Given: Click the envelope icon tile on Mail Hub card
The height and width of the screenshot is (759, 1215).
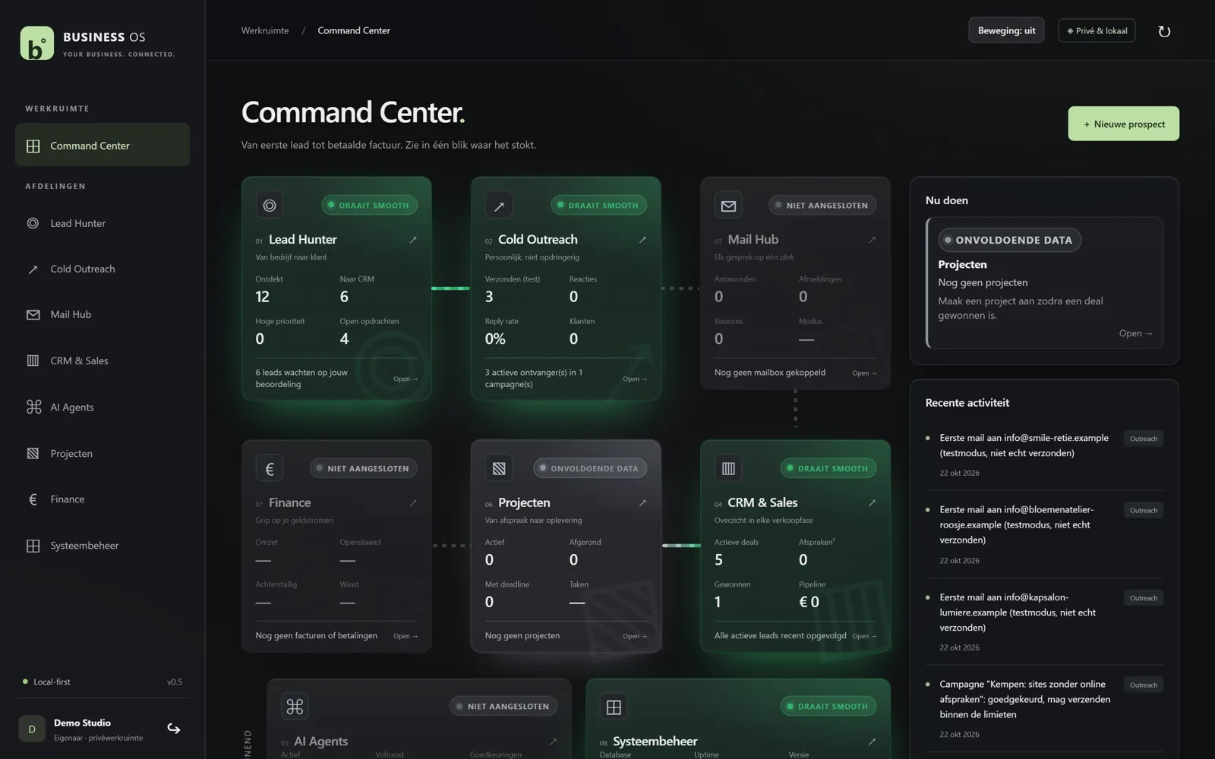Looking at the screenshot, I should point(728,205).
